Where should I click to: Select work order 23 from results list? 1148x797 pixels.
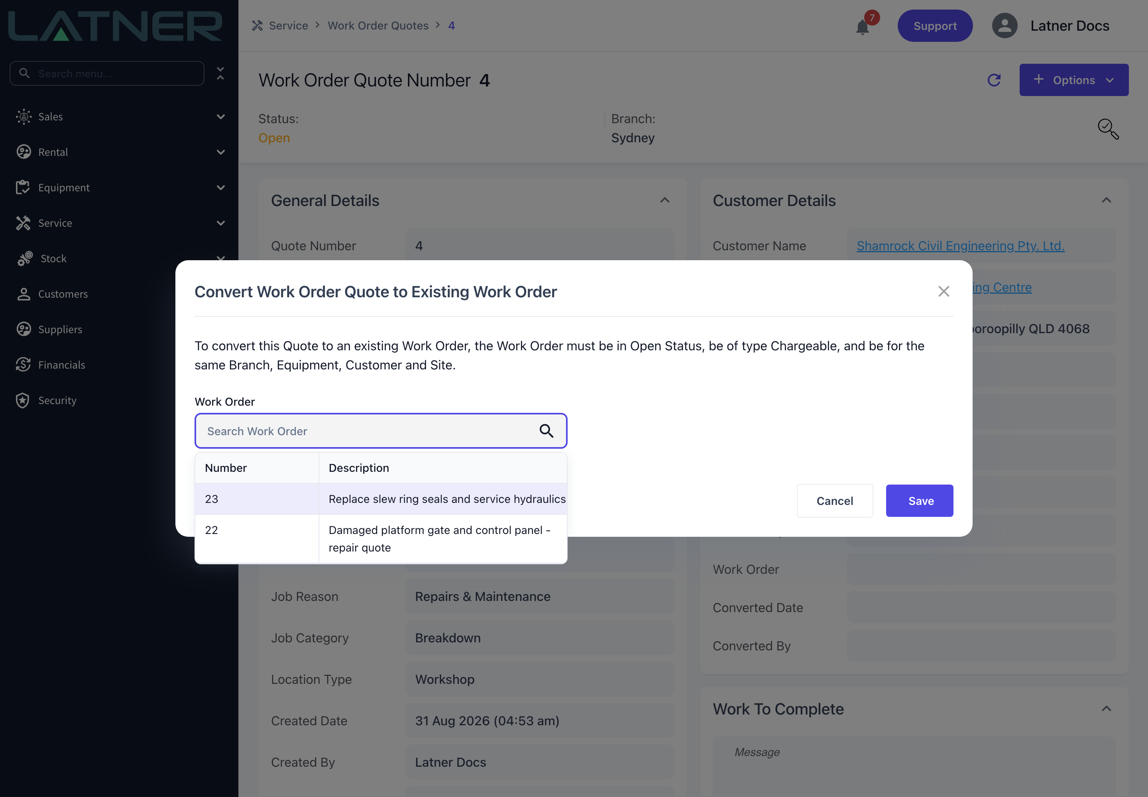(381, 499)
